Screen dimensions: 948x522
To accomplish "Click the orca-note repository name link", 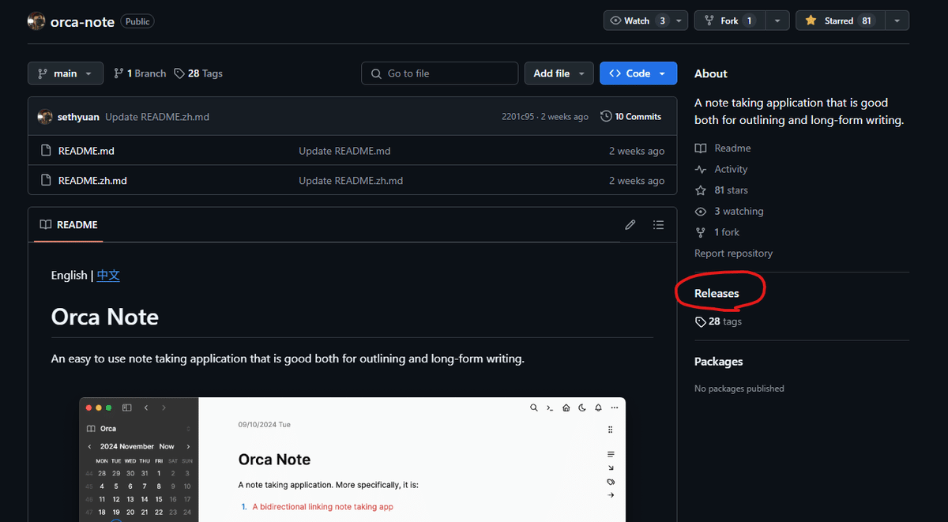I will pyautogui.click(x=83, y=21).
